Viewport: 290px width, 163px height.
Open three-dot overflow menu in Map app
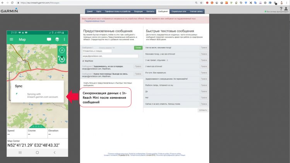click(x=64, y=39)
